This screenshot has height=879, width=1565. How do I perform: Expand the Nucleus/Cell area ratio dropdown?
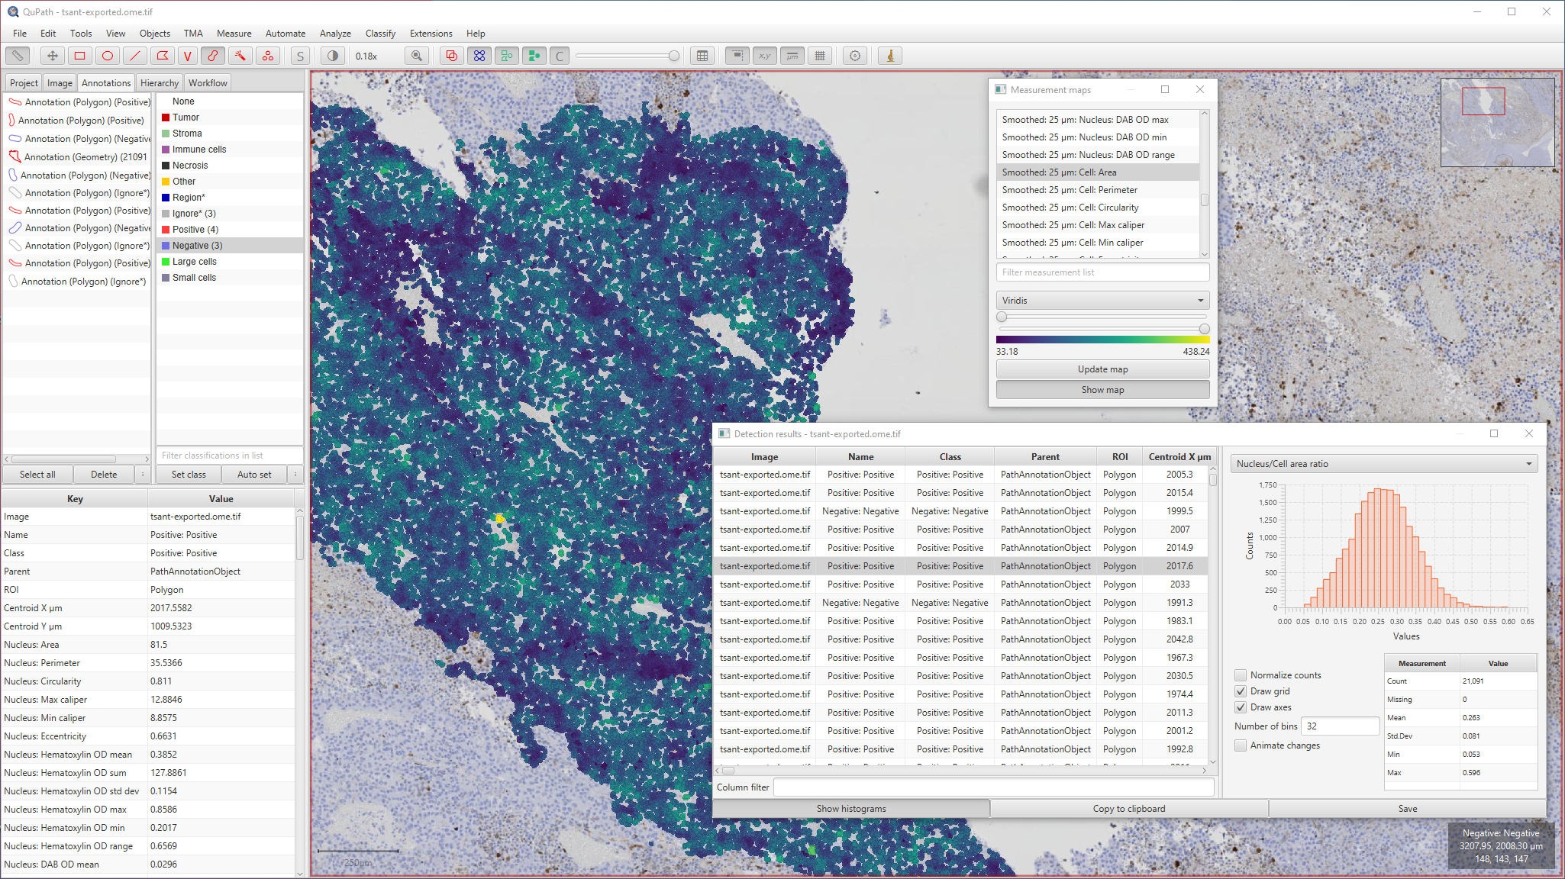point(1383,464)
